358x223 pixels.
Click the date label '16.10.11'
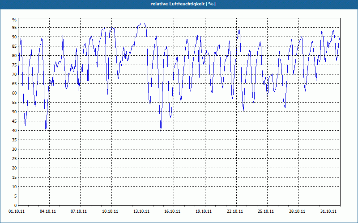click(x=172, y=211)
